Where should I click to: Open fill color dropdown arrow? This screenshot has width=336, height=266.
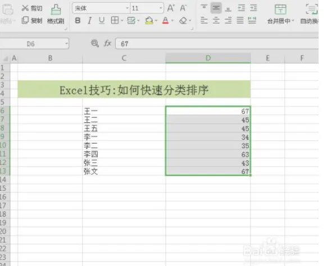coord(156,21)
